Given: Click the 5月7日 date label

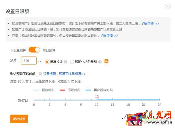Looking at the screenshot, I should coord(23,100).
